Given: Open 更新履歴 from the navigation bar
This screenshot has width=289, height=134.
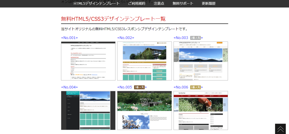Looking at the screenshot, I should click(209, 3).
